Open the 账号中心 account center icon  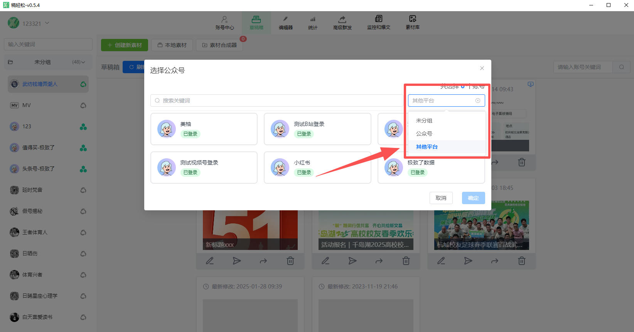[224, 22]
